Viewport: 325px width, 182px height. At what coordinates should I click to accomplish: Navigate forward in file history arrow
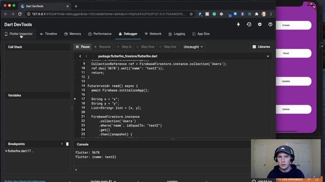86,56
